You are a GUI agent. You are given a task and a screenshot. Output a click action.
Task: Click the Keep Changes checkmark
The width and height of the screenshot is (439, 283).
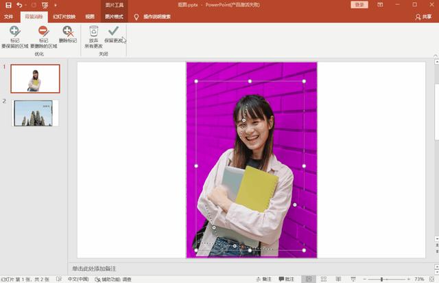[113, 31]
